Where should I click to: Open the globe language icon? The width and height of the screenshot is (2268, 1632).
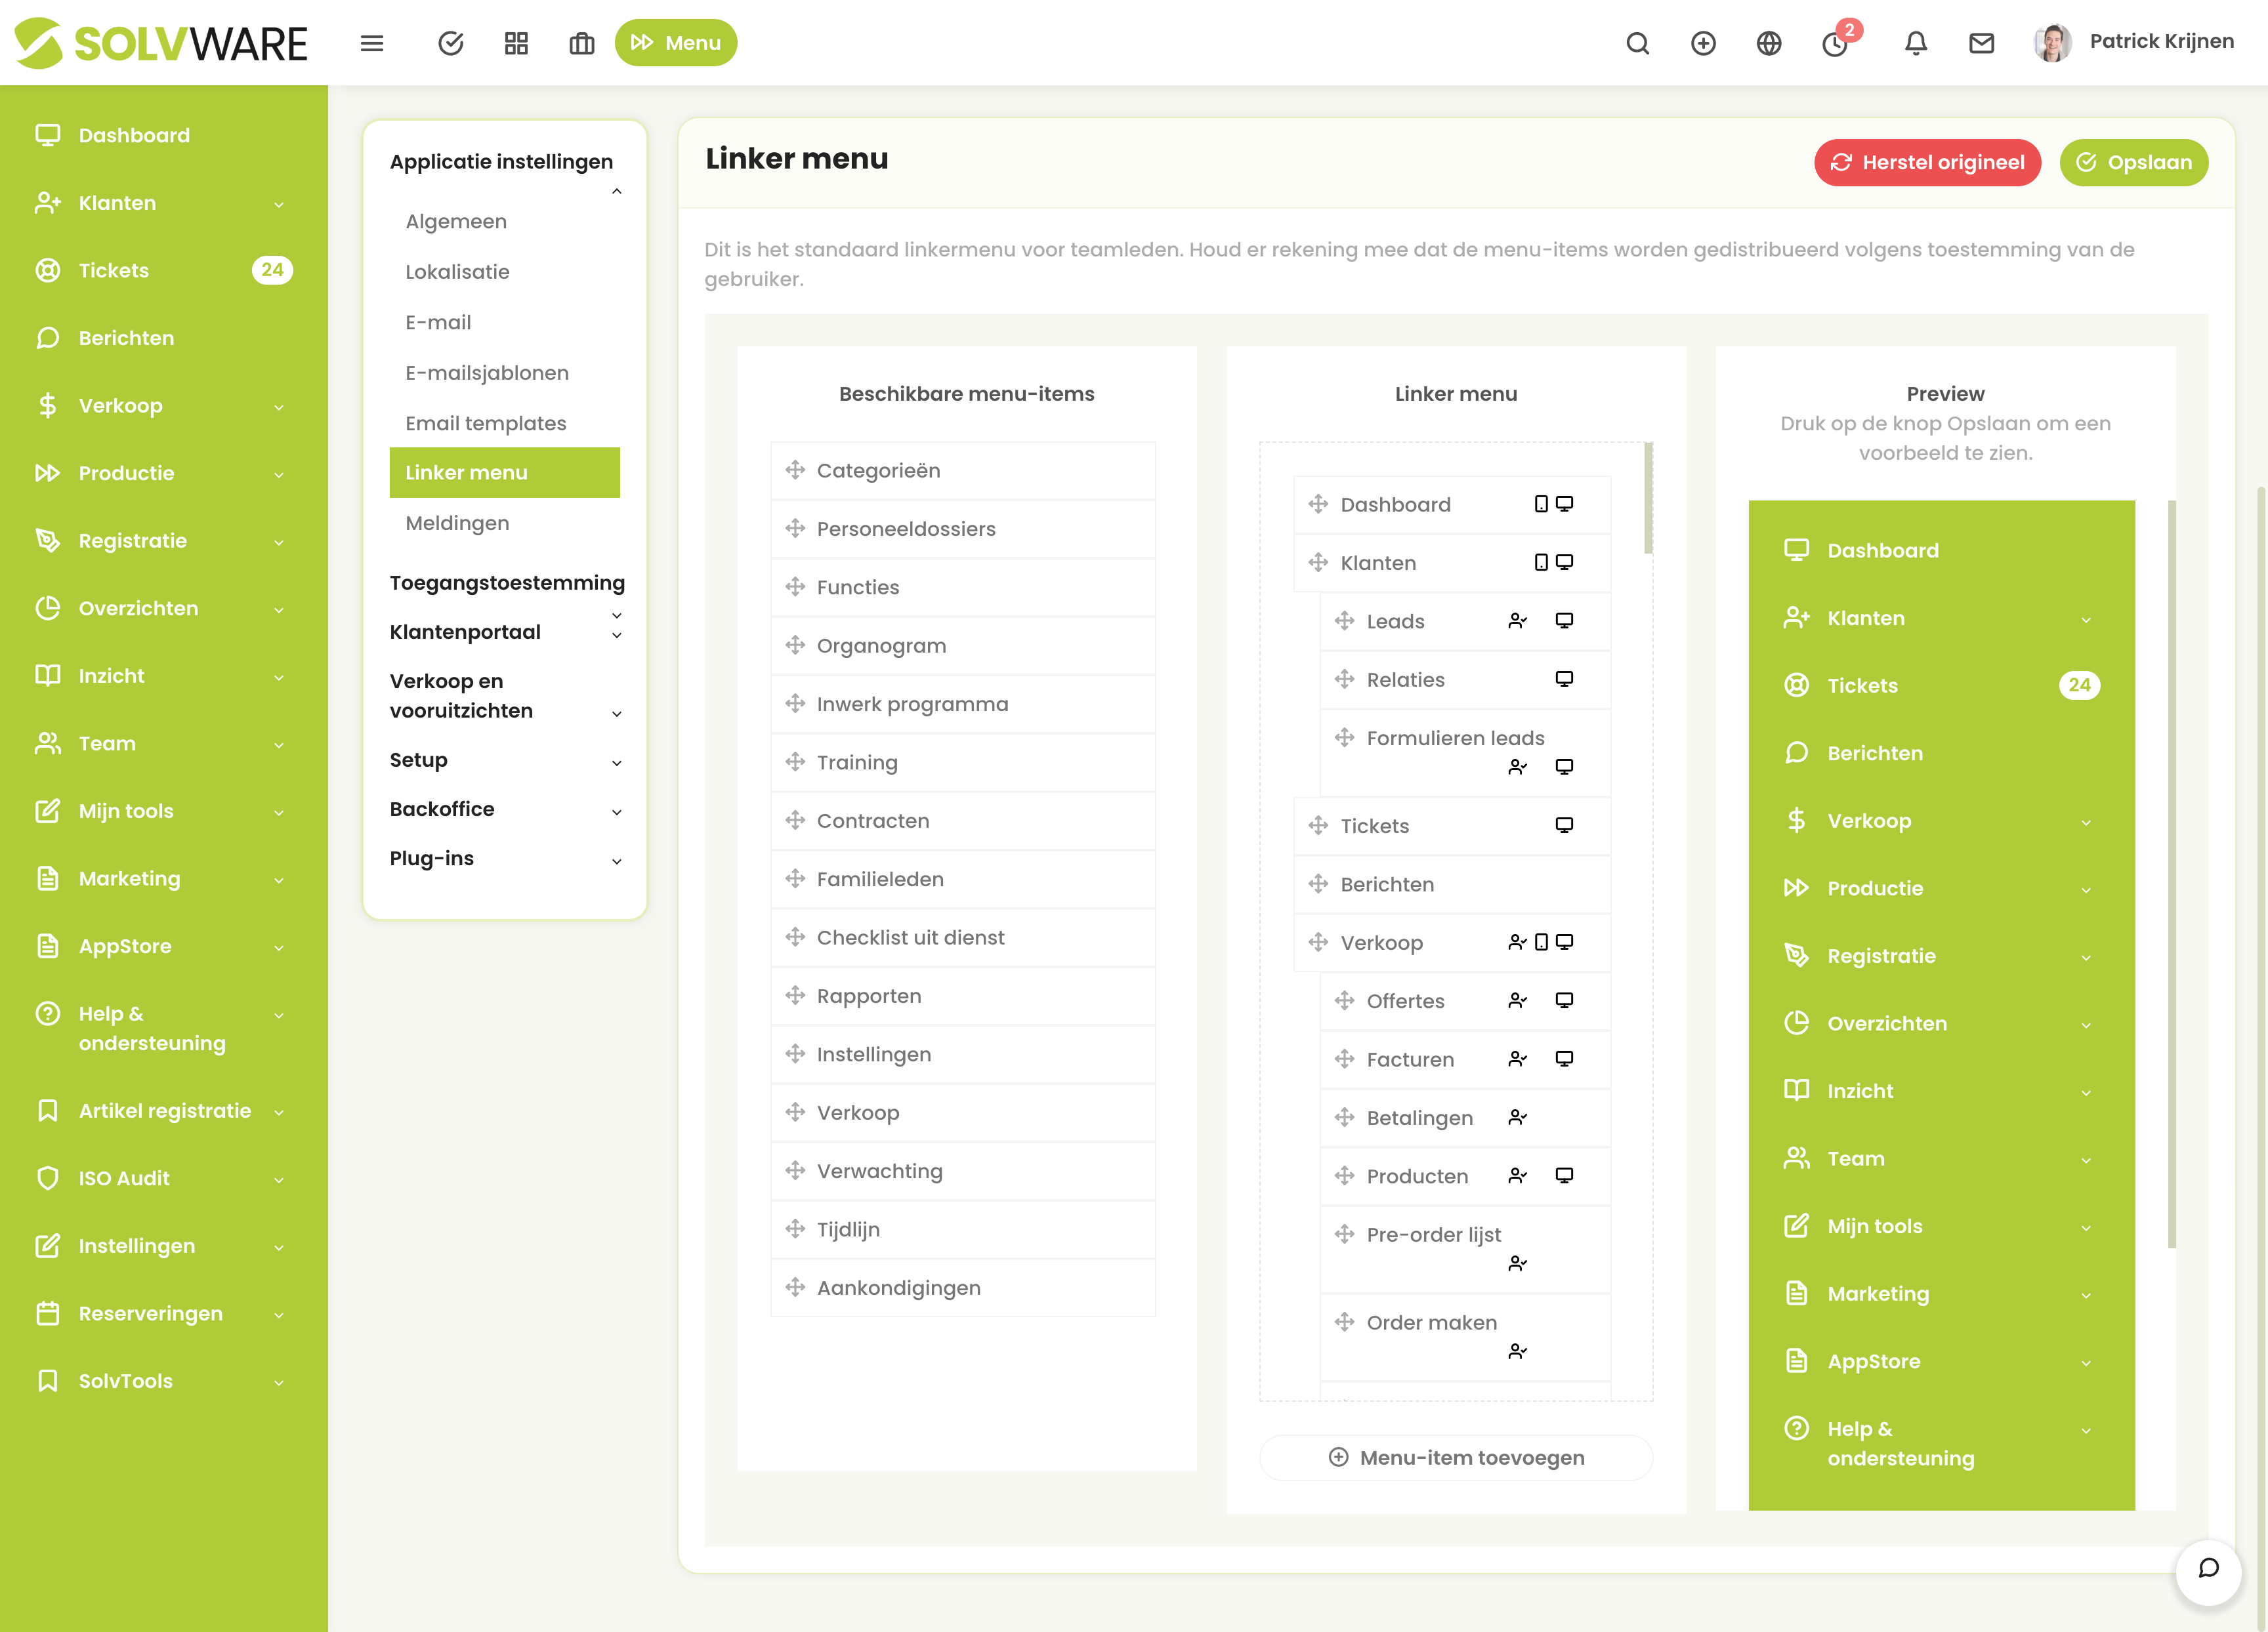tap(1768, 43)
